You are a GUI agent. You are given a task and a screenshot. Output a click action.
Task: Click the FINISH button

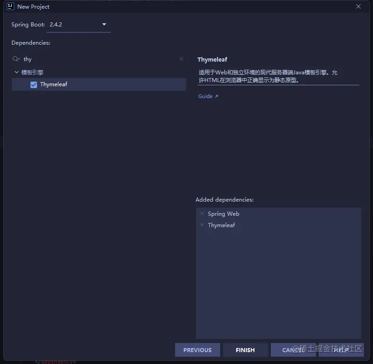245,350
